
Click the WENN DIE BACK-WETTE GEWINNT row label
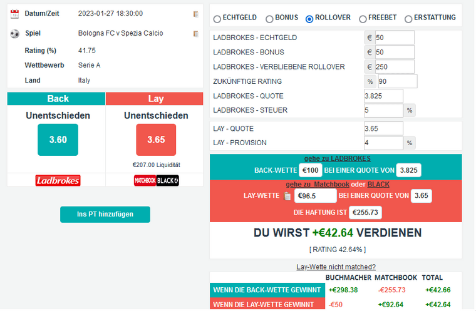[x=267, y=290]
